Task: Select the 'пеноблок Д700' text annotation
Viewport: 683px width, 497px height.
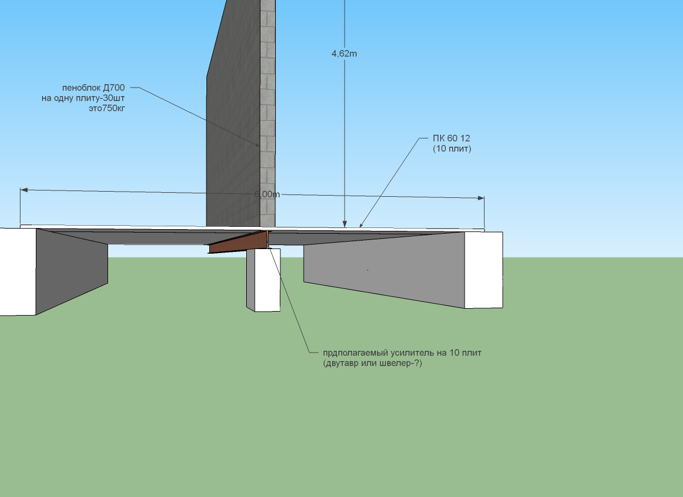Action: [94, 88]
